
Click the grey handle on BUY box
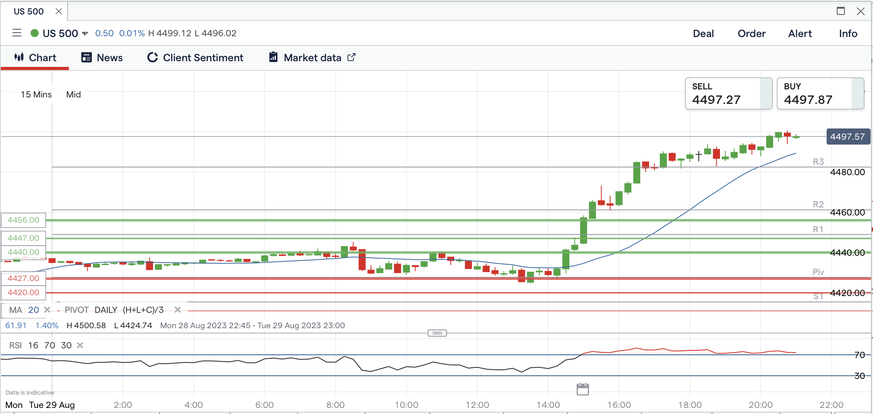[858, 93]
